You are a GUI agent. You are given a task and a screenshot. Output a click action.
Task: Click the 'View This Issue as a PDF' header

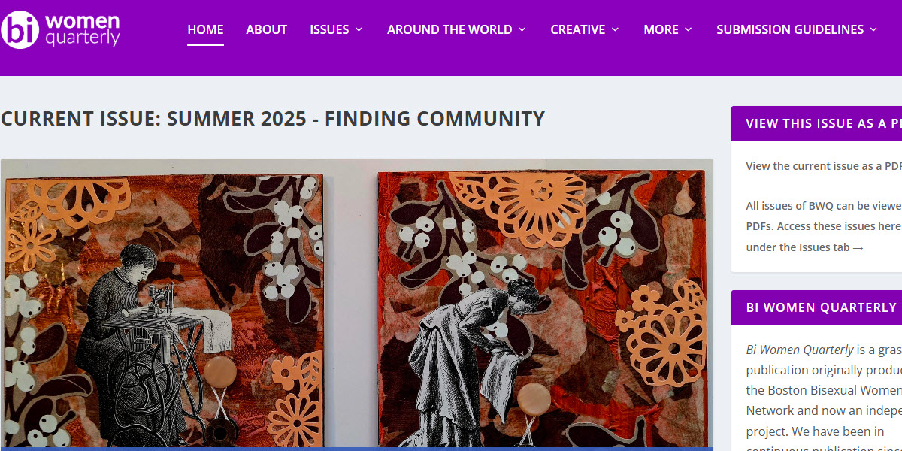click(816, 123)
